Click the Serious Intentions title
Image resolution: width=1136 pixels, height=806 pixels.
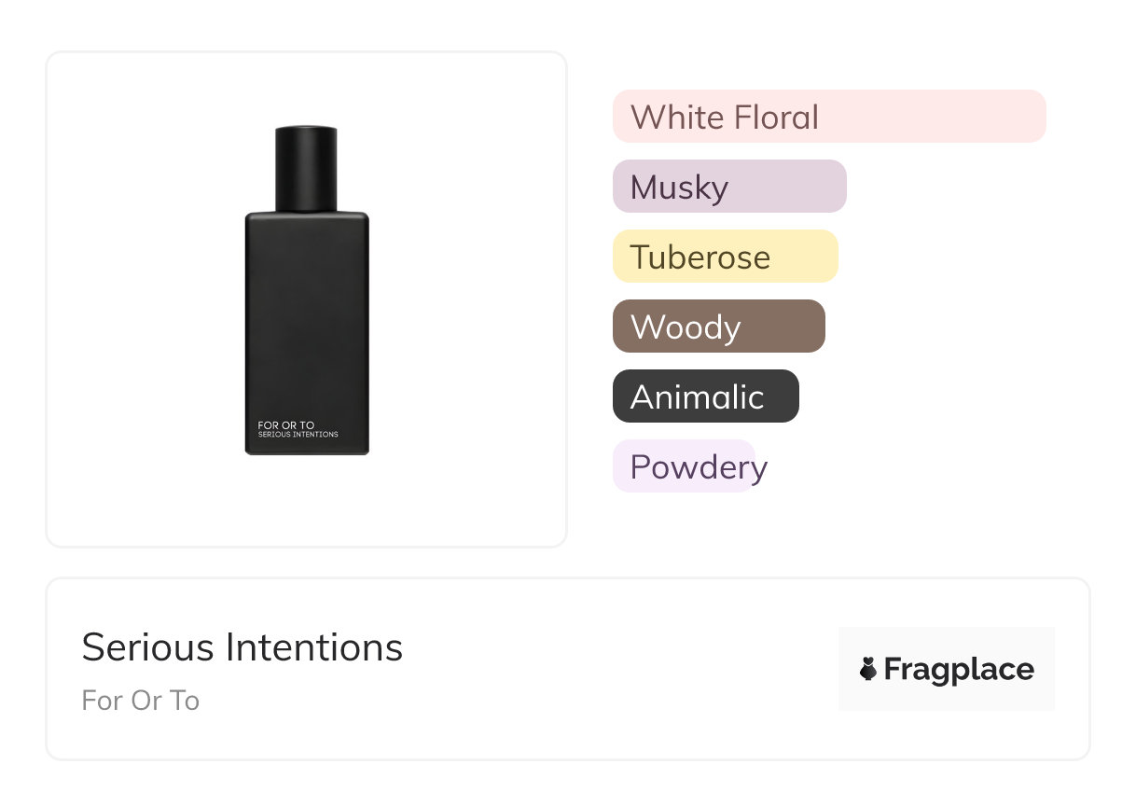click(242, 647)
